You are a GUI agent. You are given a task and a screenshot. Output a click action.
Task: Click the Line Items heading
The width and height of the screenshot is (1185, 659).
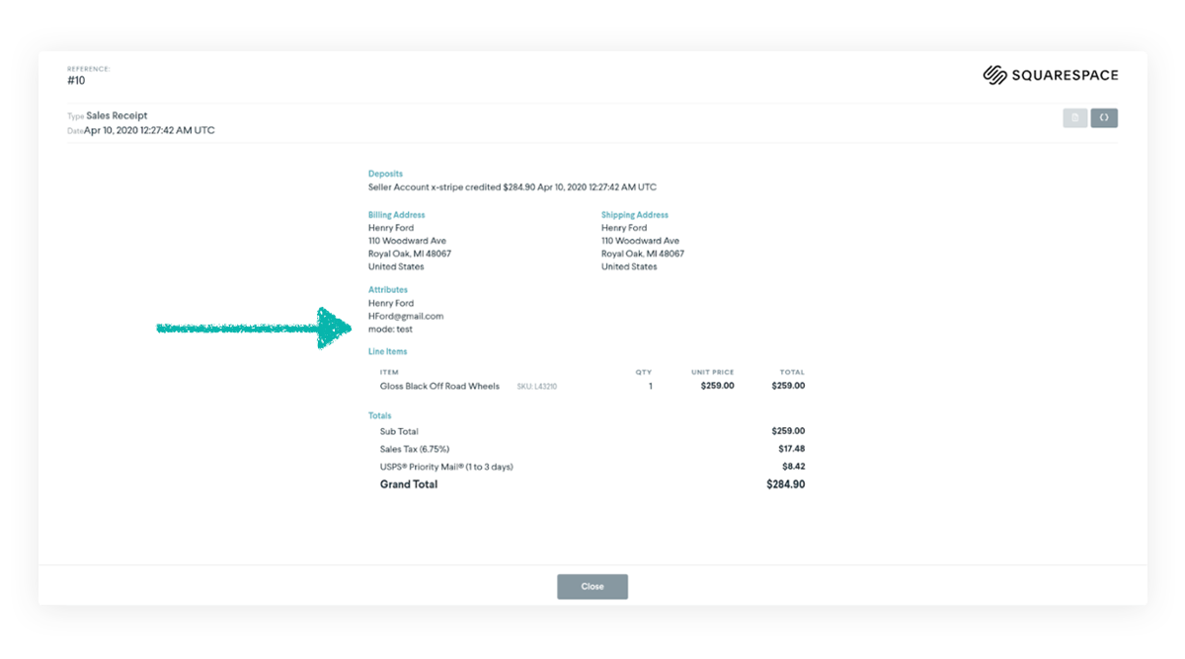pyautogui.click(x=388, y=352)
